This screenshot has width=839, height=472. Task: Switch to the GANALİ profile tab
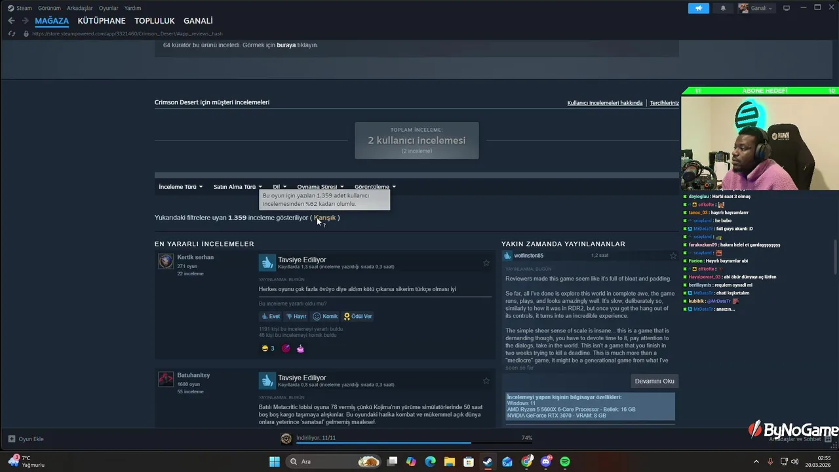(x=198, y=21)
